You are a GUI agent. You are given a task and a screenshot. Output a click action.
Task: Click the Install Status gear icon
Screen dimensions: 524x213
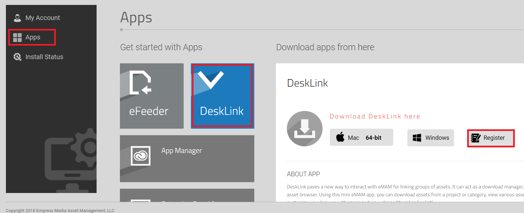click(17, 57)
